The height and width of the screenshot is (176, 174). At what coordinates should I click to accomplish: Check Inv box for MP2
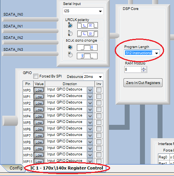pyautogui.click(x=99, y=103)
